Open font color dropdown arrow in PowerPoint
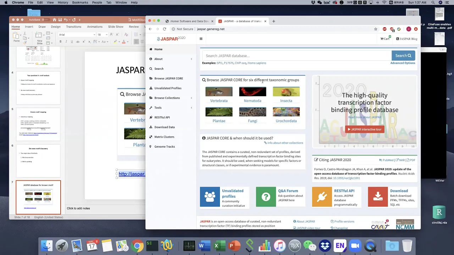454x255 pixels. 128,42
